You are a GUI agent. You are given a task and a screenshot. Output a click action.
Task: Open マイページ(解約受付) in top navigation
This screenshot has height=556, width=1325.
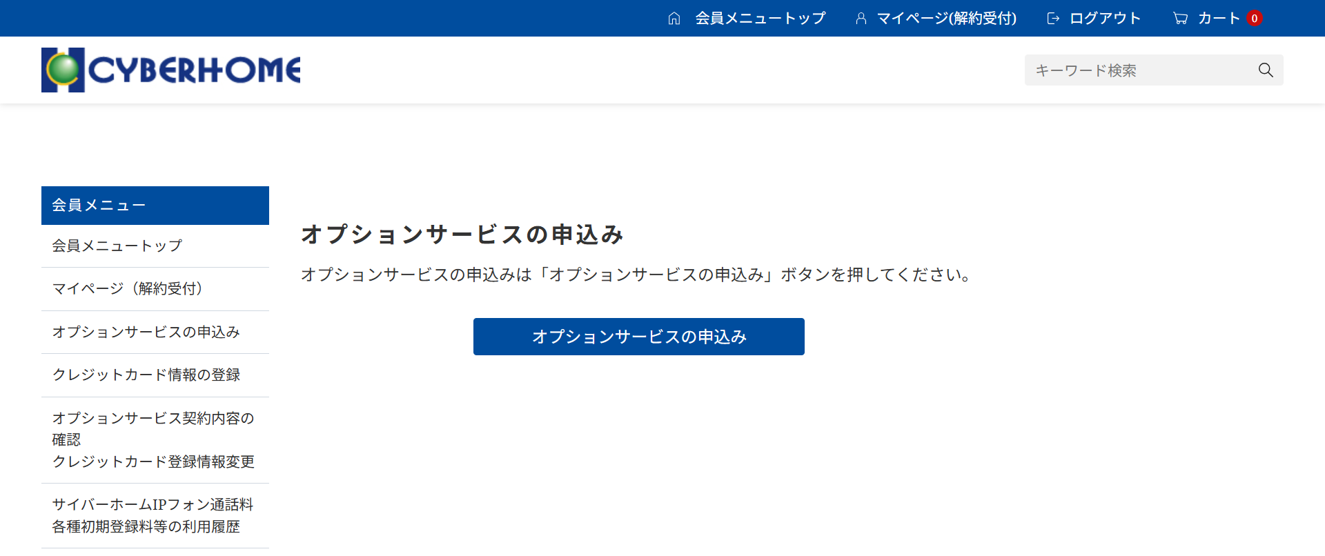point(946,19)
